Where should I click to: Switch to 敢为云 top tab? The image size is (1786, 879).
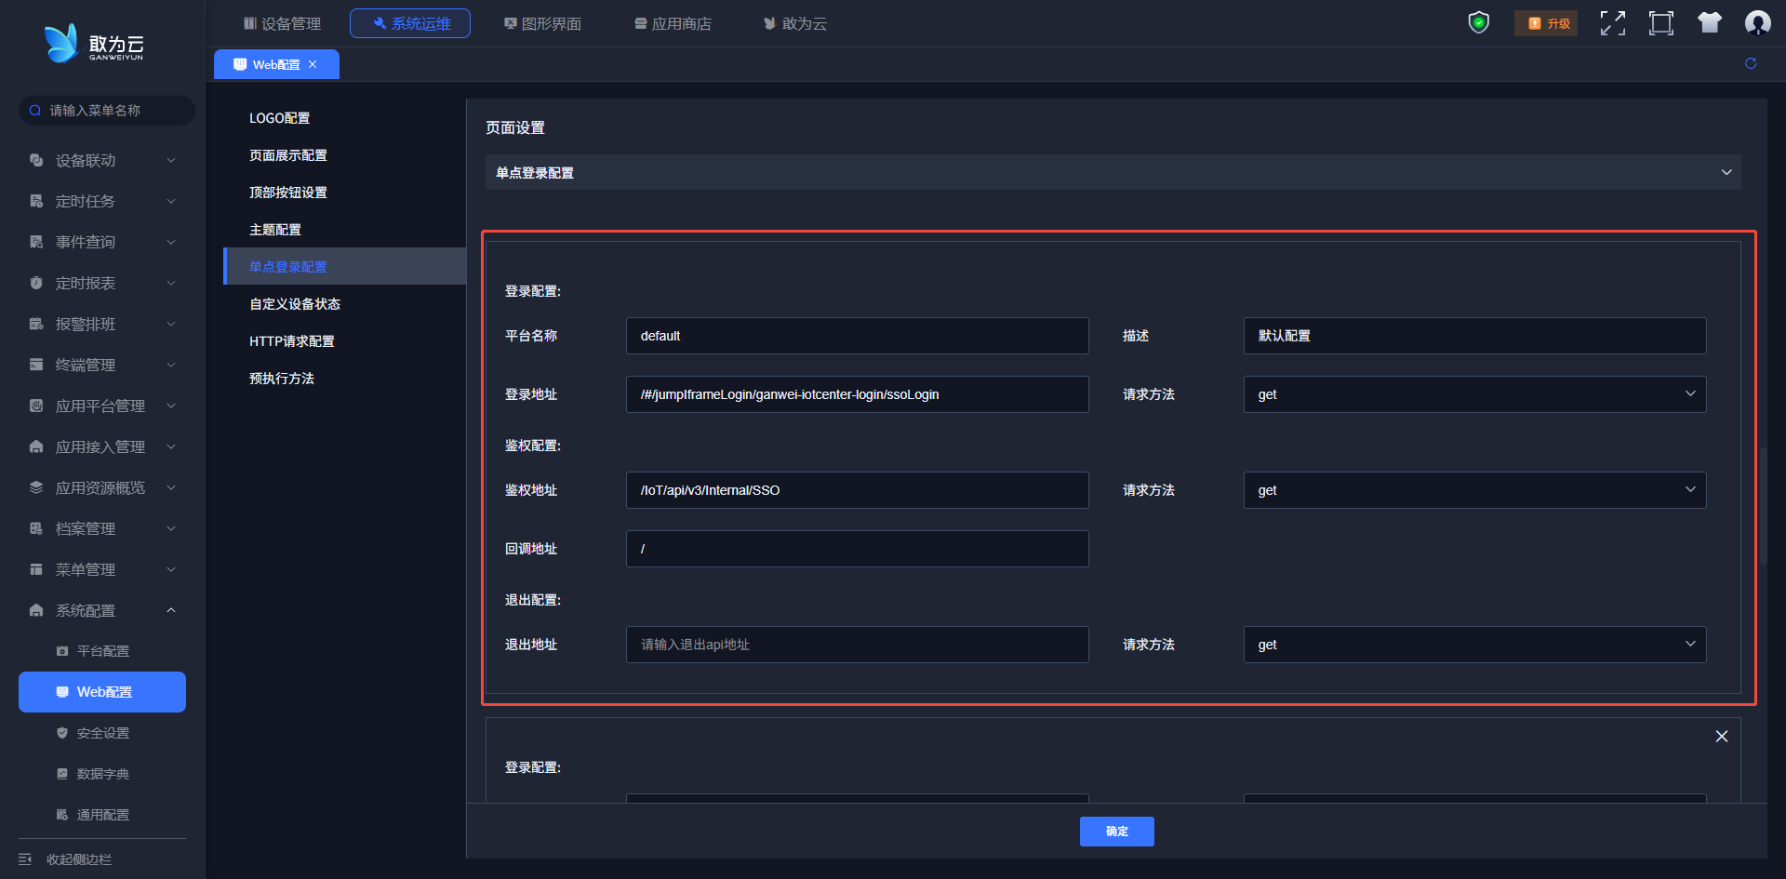click(x=795, y=23)
